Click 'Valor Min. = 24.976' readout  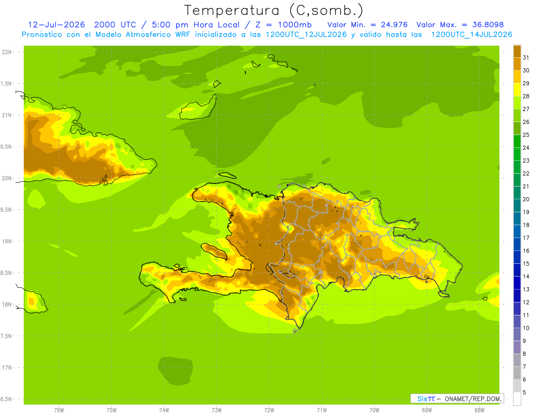pyautogui.click(x=368, y=25)
